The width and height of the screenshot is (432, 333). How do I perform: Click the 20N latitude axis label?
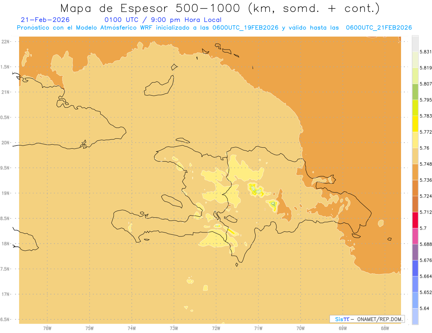(6, 143)
